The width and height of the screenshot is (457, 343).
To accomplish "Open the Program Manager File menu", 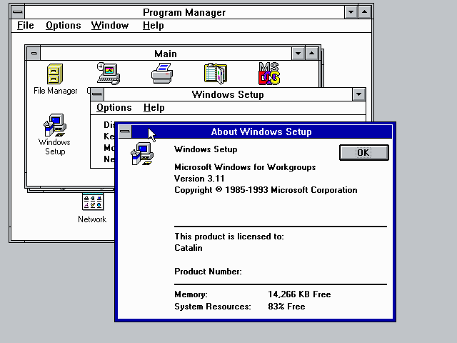I will click(26, 26).
